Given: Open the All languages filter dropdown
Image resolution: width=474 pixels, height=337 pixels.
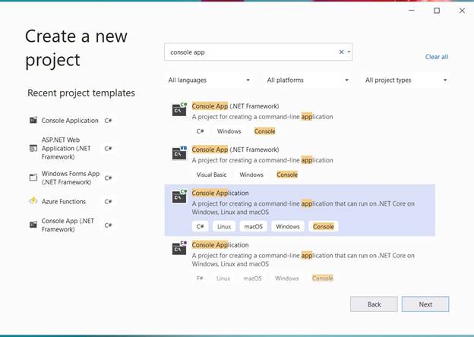Looking at the screenshot, I should [209, 80].
